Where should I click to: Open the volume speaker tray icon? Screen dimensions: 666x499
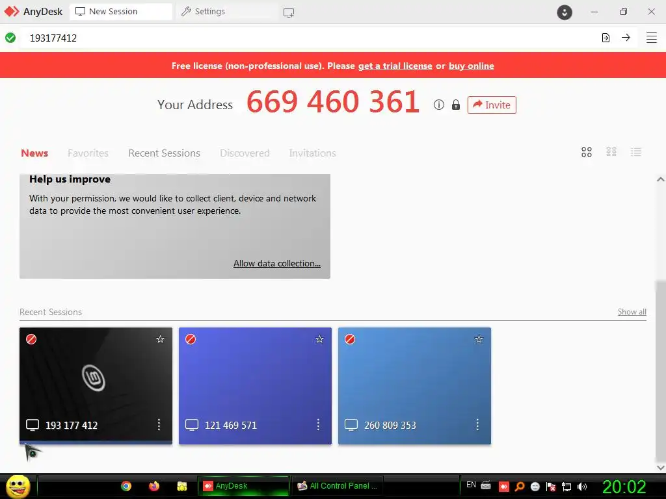tap(582, 487)
